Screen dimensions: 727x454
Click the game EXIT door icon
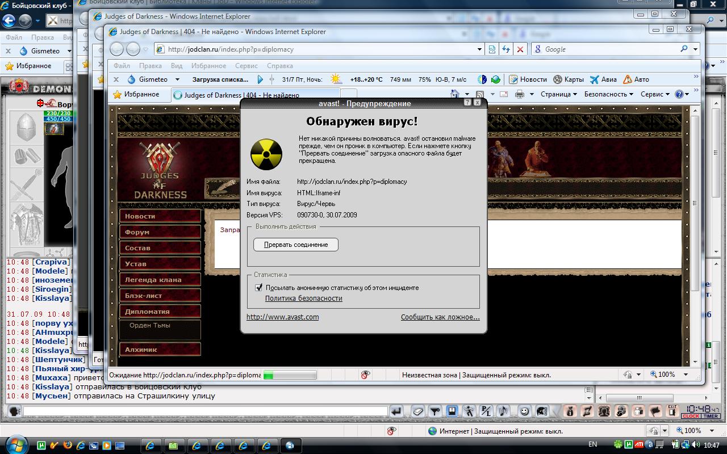[x=672, y=411]
